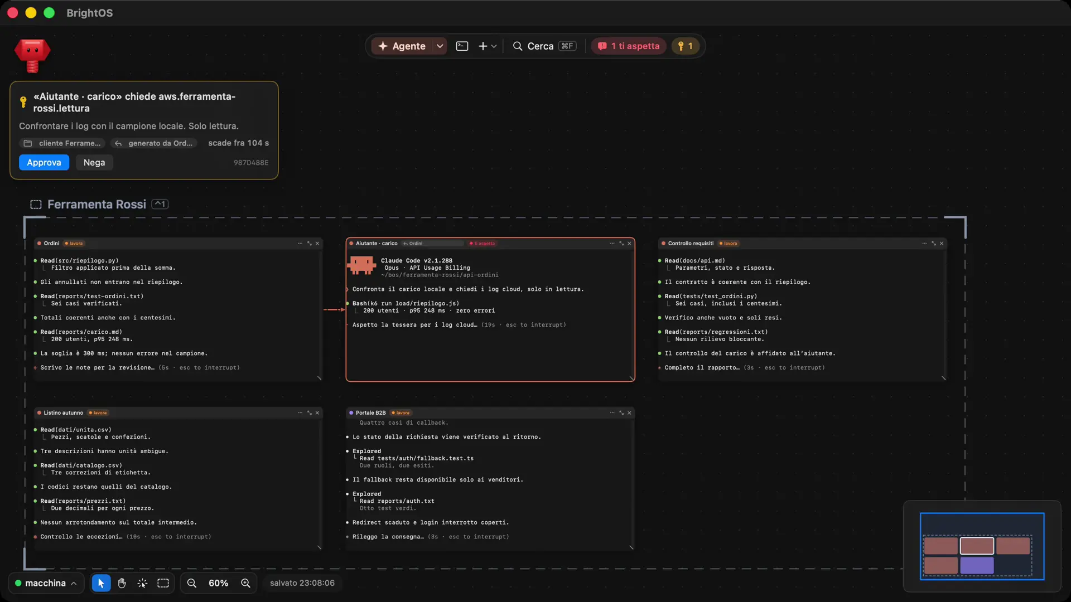Click the Portale B2B panel title
This screenshot has width=1071, height=602.
coord(370,413)
